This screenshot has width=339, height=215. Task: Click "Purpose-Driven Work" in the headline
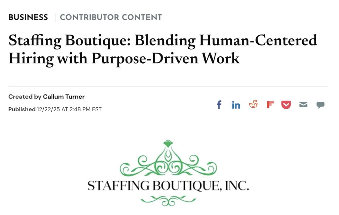pos(165,58)
